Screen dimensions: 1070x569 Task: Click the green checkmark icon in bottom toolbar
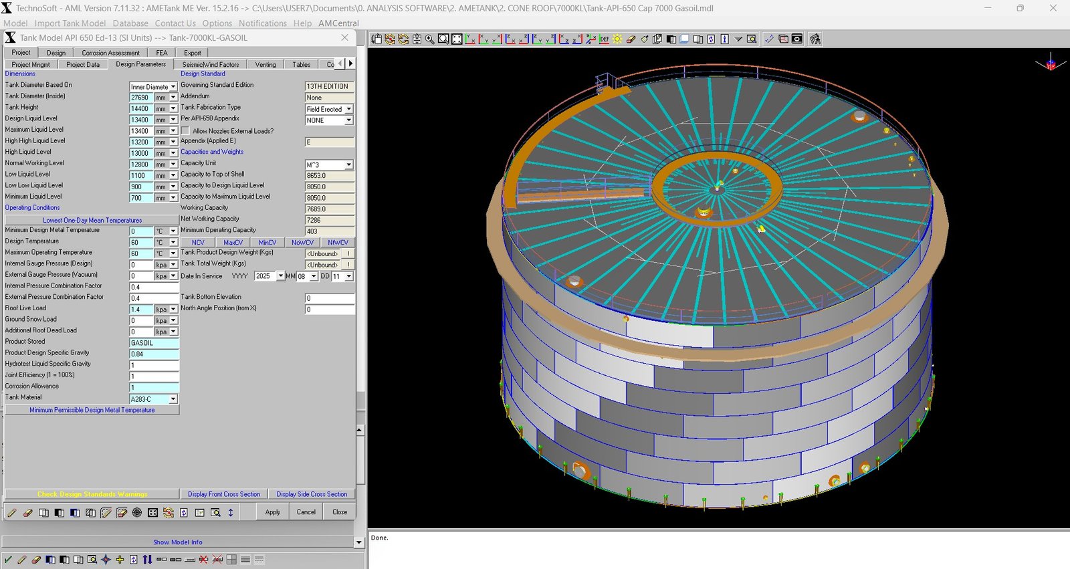click(x=8, y=560)
